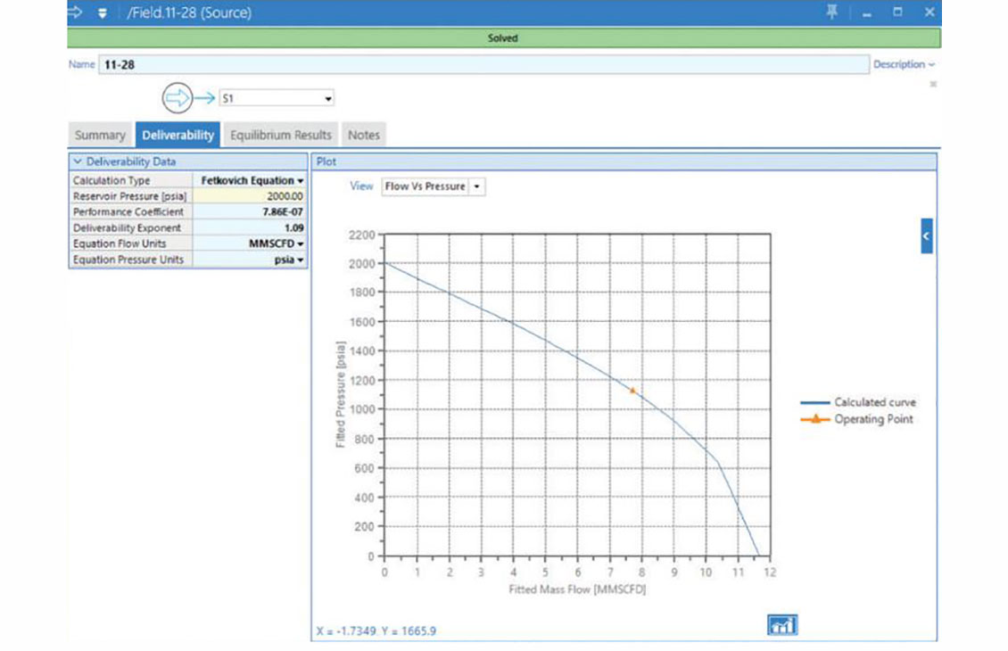
Task: Open the Flow Vs Pressure view dropdown
Action: click(477, 186)
